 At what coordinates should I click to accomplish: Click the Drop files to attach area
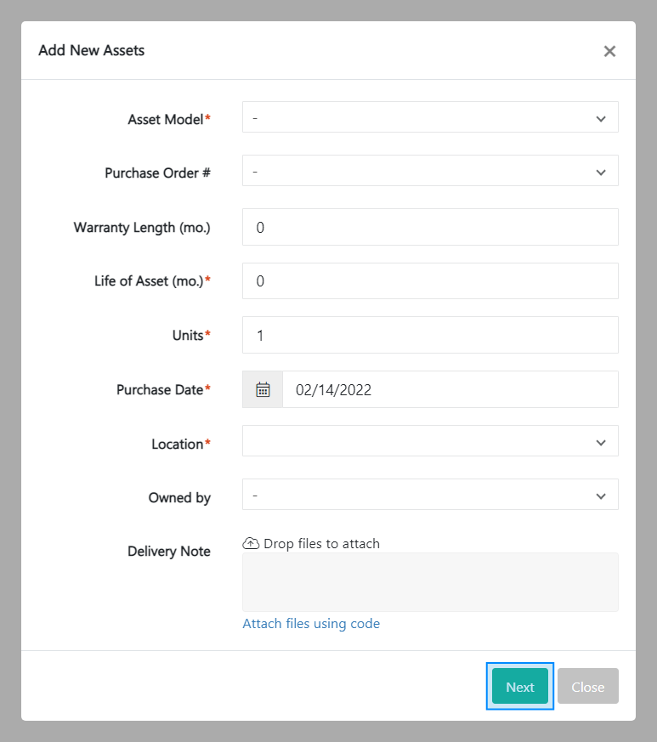pos(429,581)
